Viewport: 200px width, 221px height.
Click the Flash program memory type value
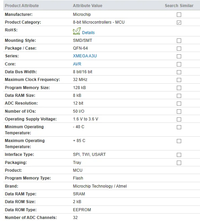pyautogui.click(x=78, y=178)
